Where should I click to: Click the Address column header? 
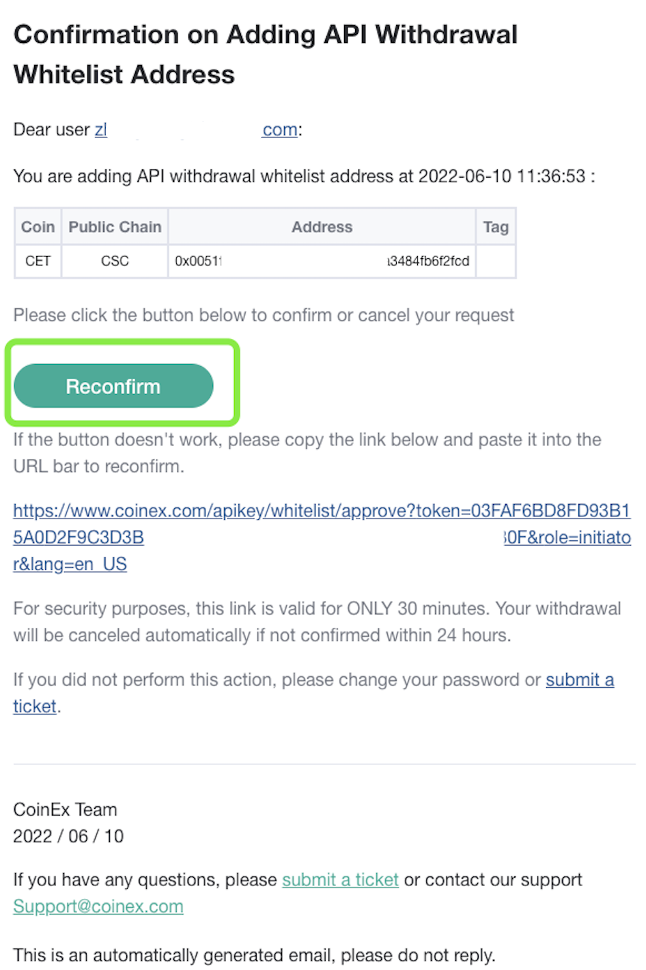coord(322,227)
